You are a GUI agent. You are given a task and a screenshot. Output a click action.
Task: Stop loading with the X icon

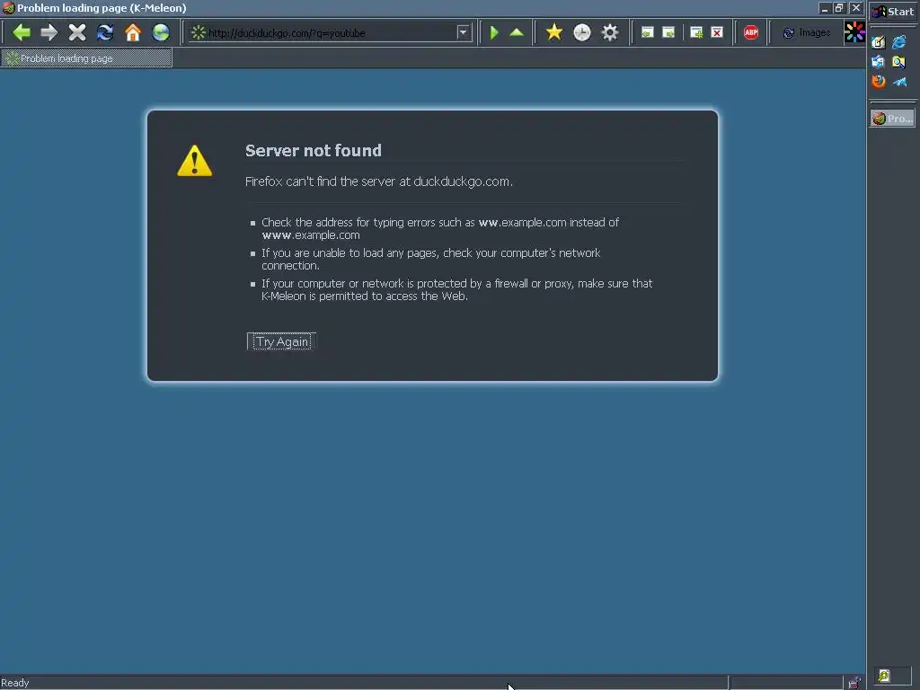pos(77,32)
